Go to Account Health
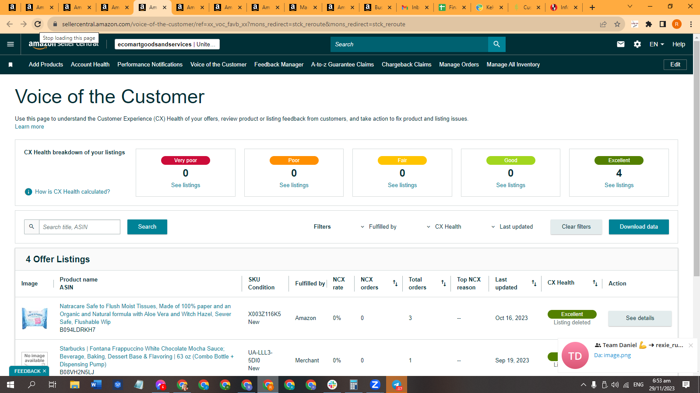Viewport: 700px width, 393px height. point(90,65)
